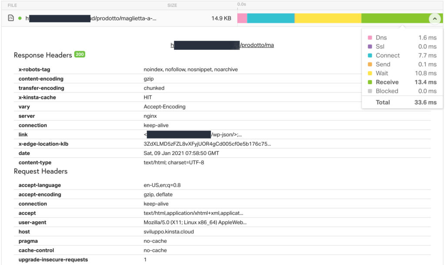The image size is (445, 265).
Task: Click the teal Connect legend swatch
Action: pos(370,55)
